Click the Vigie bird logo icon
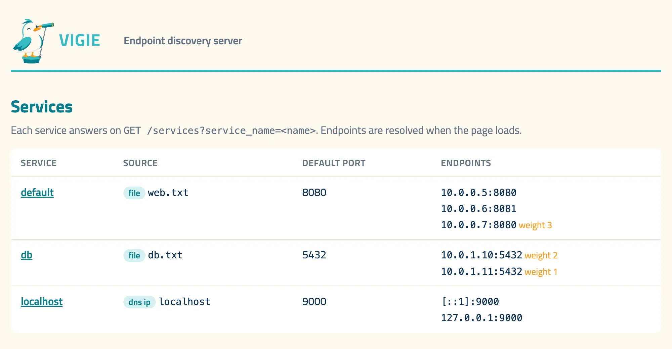 pyautogui.click(x=33, y=41)
